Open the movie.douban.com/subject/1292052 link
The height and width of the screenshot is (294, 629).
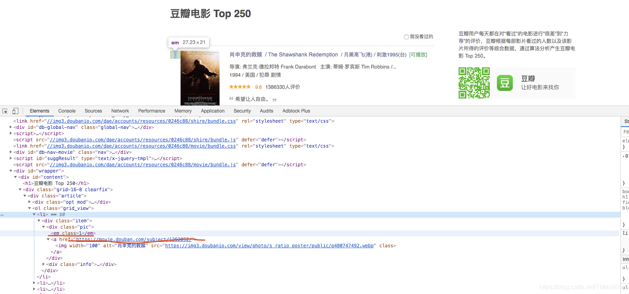coord(133,239)
